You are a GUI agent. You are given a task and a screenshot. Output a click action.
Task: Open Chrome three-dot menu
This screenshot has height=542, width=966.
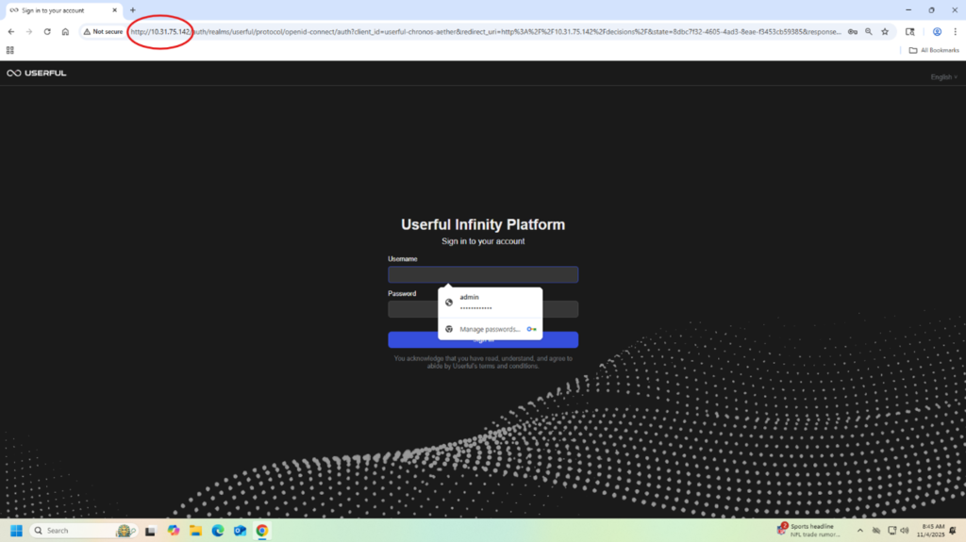coord(955,31)
